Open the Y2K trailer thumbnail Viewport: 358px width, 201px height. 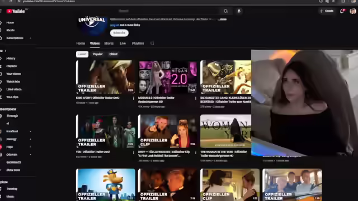tap(106, 131)
